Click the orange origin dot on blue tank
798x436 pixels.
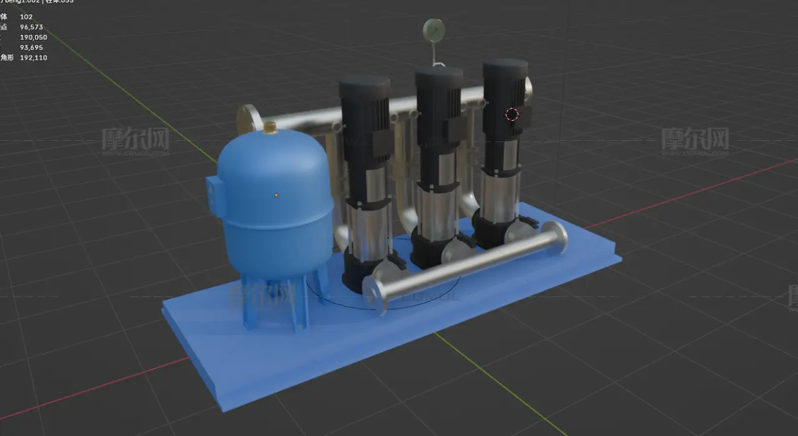[276, 195]
